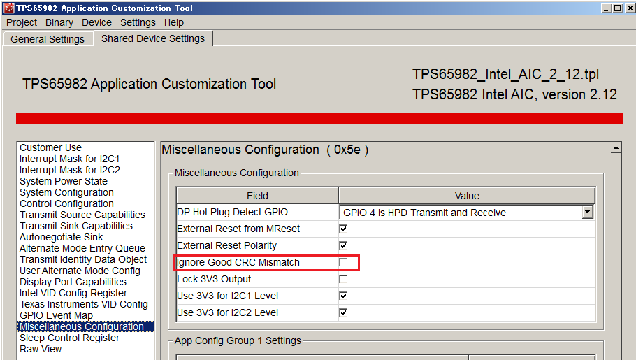
Task: Switch to the Shared Device Settings tab
Action: pos(153,38)
